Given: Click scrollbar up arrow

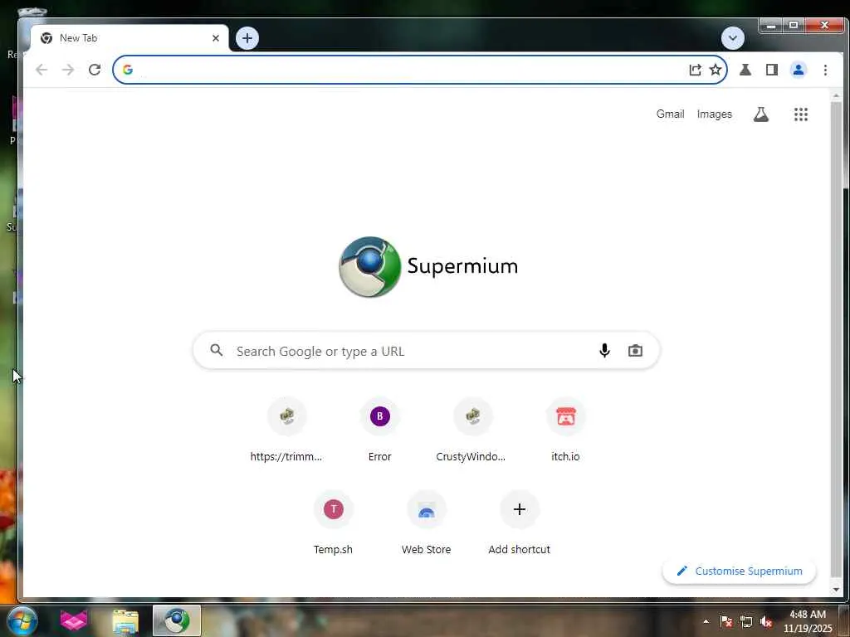Looking at the screenshot, I should 837,96.
